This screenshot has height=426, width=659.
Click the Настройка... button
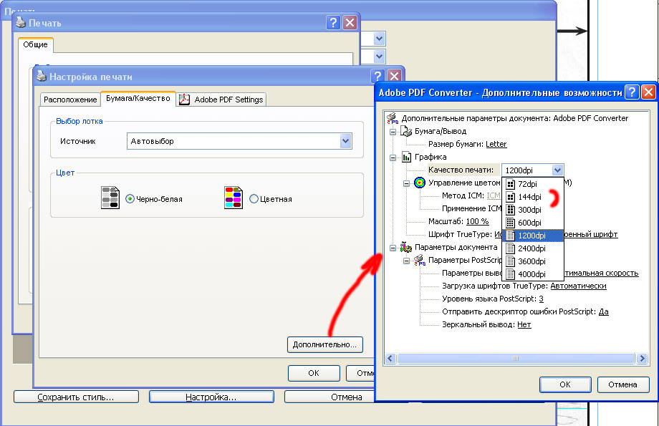point(211,397)
